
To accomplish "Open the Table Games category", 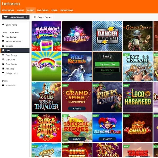I will 11,55.
